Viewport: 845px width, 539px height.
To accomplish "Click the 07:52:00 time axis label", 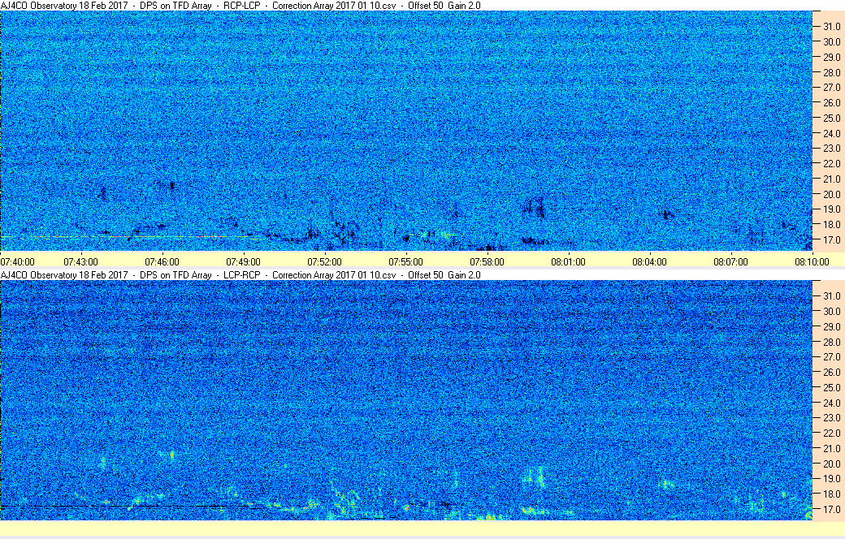I will coord(324,262).
